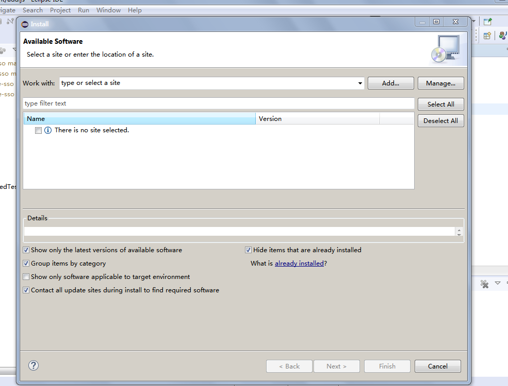
Task: Expand the 'Work with' site dropdown arrow
Action: point(360,83)
